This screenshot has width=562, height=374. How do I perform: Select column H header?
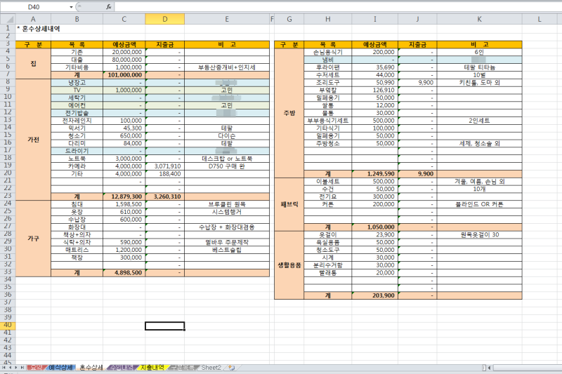[327, 20]
